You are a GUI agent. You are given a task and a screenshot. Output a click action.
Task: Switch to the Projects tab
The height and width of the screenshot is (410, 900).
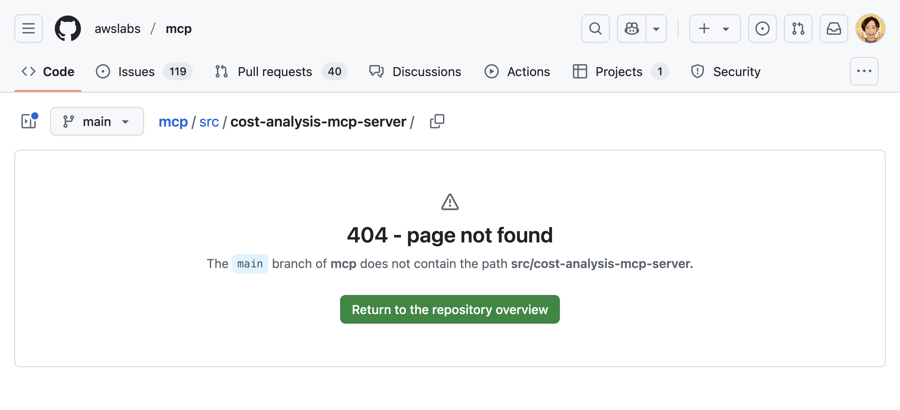621,72
